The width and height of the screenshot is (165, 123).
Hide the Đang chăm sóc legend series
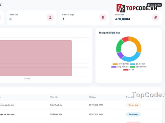tap(120, 67)
